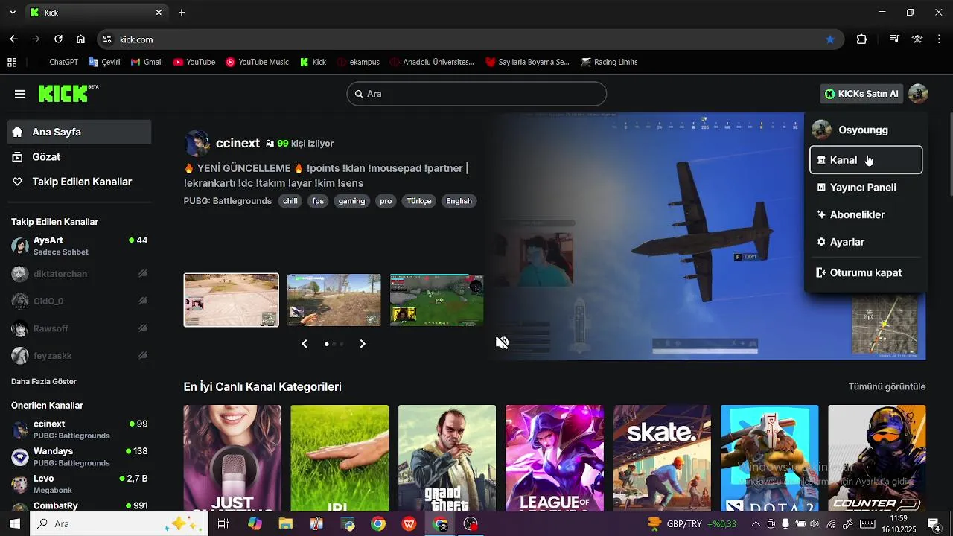Image resolution: width=953 pixels, height=536 pixels.
Task: Click previous carousel arrow
Action: click(305, 344)
